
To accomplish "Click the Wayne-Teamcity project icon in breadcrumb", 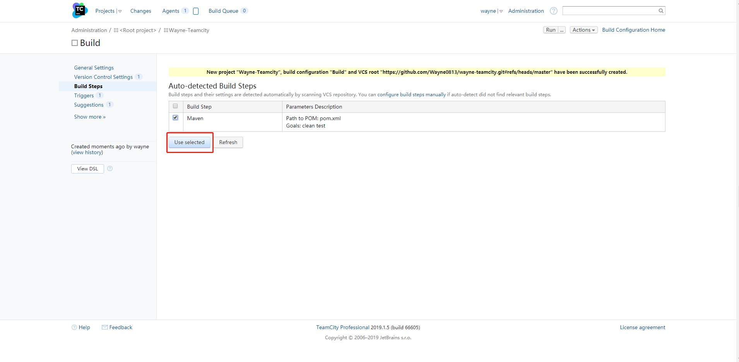I will point(166,30).
